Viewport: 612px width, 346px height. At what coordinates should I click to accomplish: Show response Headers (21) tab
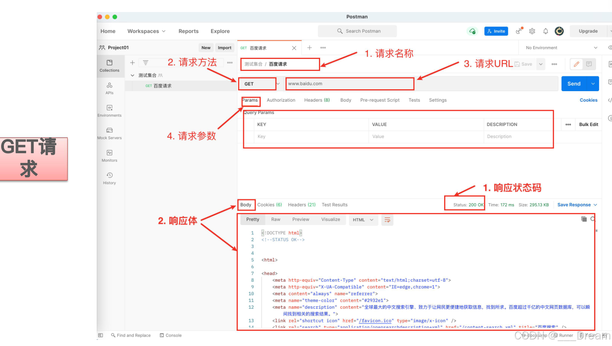click(302, 205)
